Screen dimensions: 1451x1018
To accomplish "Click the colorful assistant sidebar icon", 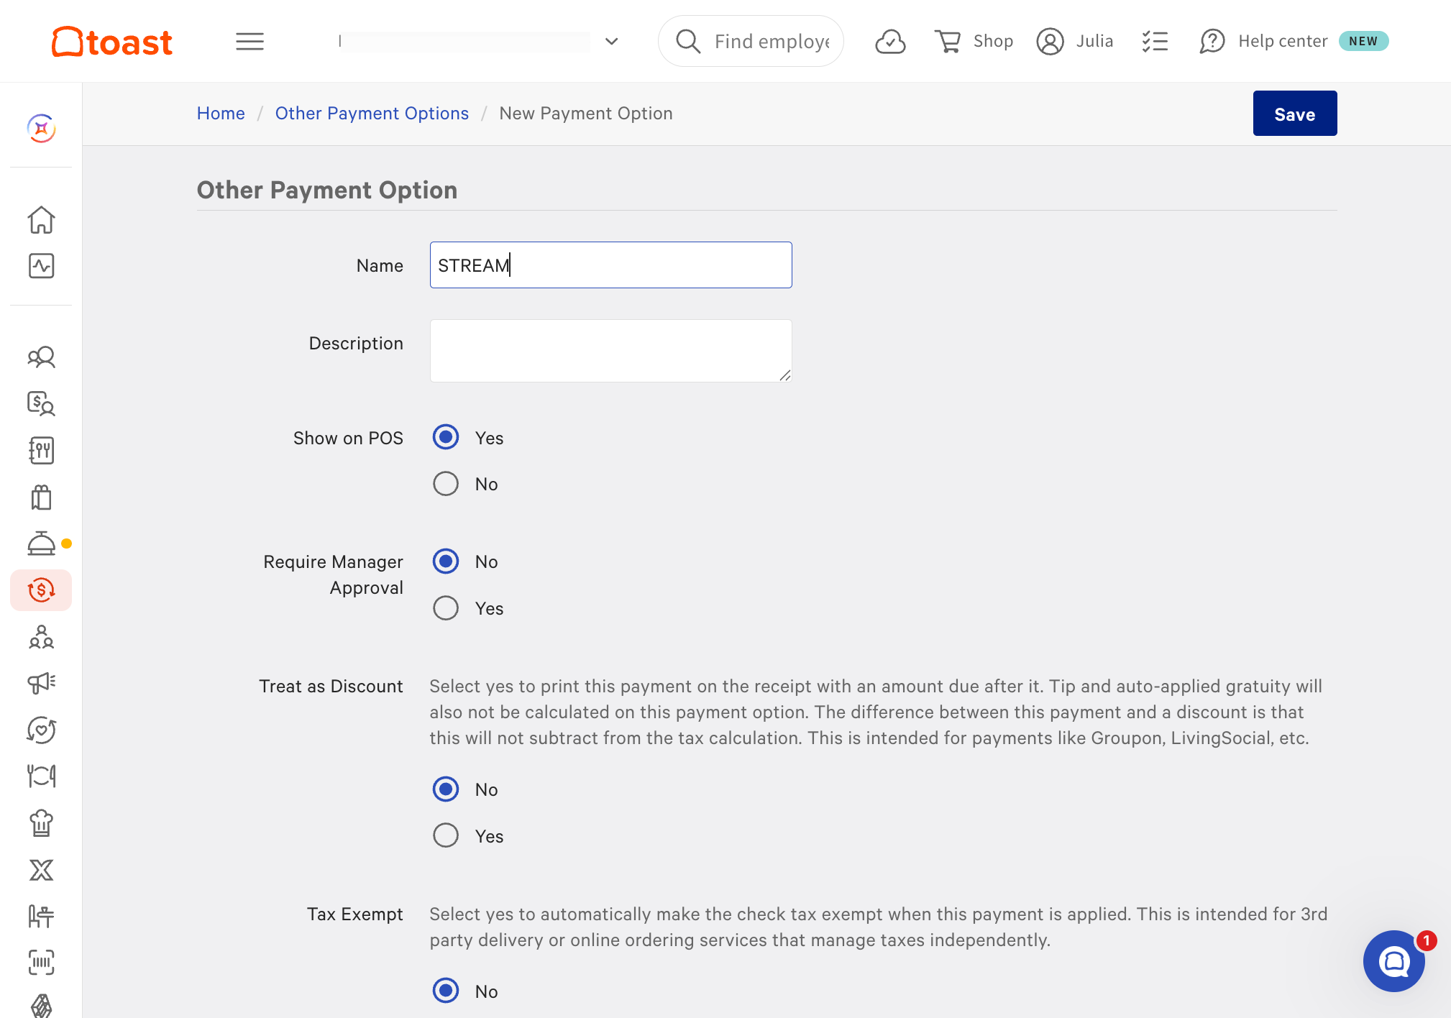I will 41,129.
